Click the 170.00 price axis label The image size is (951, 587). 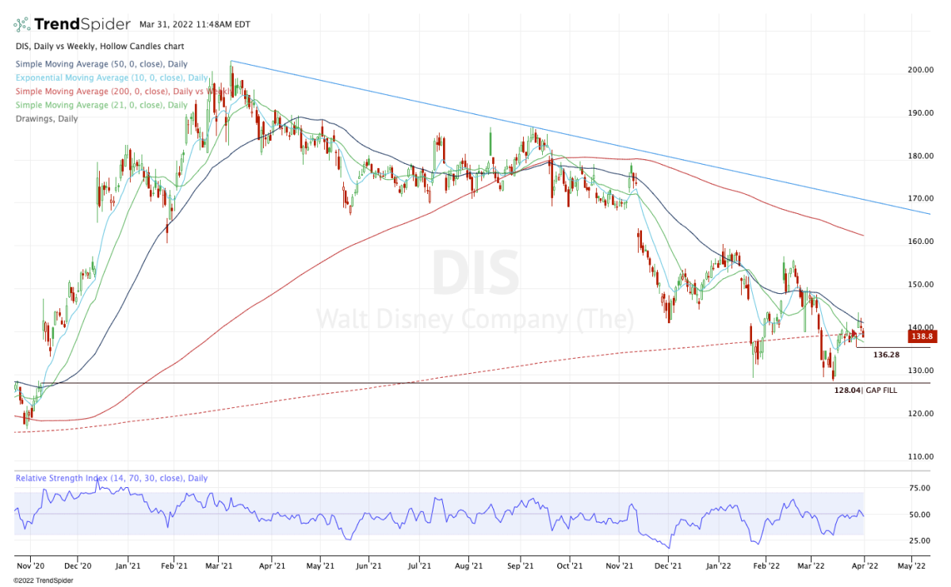(922, 198)
